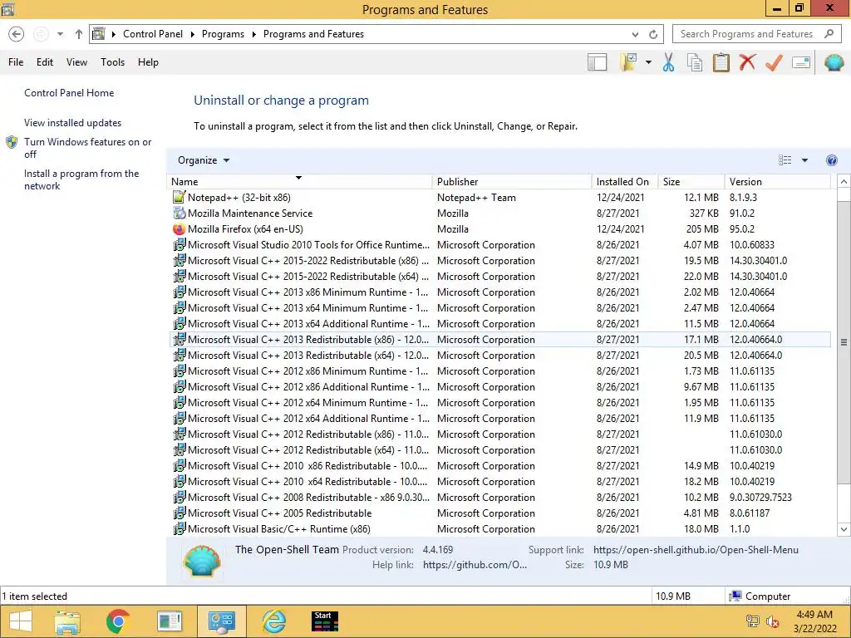The image size is (851, 638).
Task: Click the folder options toolbar icon
Action: pos(628,62)
